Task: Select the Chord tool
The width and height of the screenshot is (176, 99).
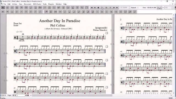Action: click(68, 8)
